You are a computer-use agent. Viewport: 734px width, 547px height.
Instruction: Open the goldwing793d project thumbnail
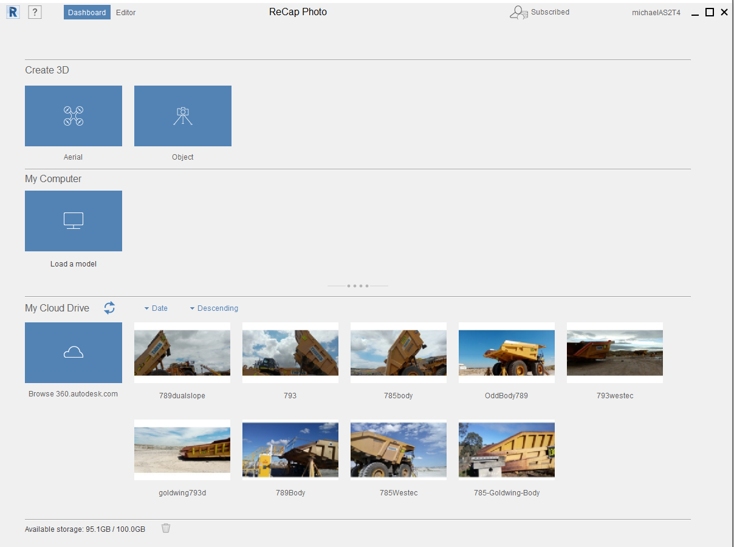pos(182,450)
